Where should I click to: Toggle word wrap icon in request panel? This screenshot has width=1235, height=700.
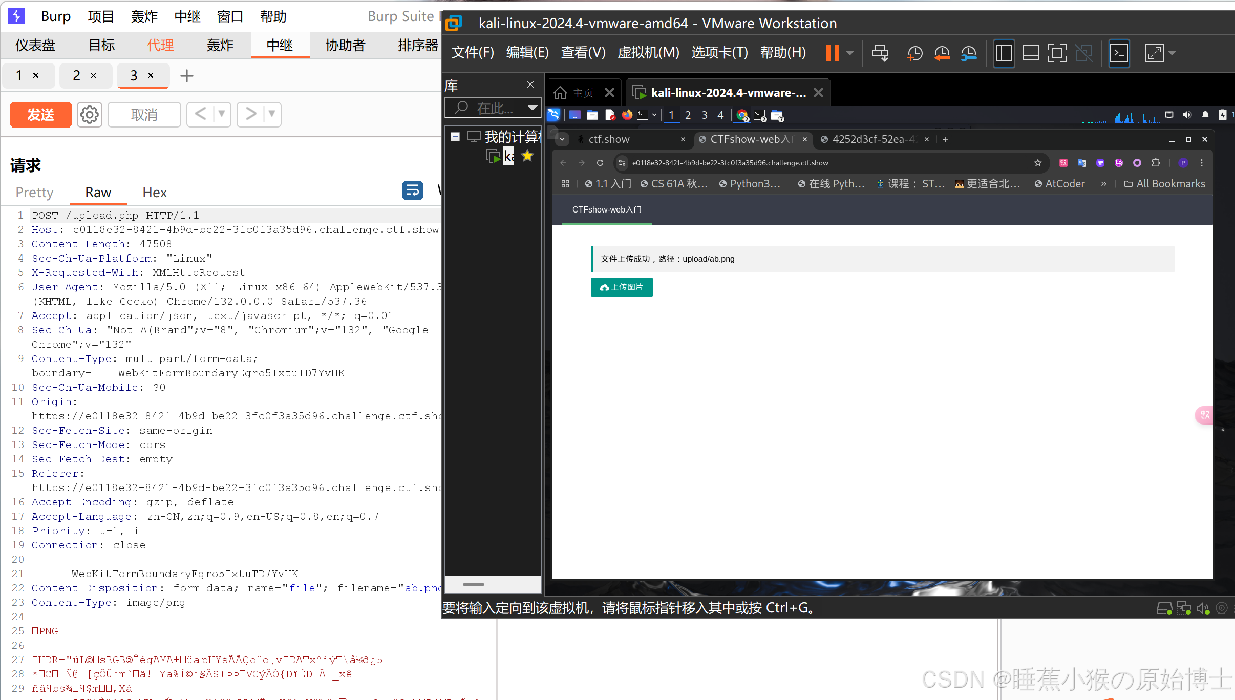coord(412,191)
